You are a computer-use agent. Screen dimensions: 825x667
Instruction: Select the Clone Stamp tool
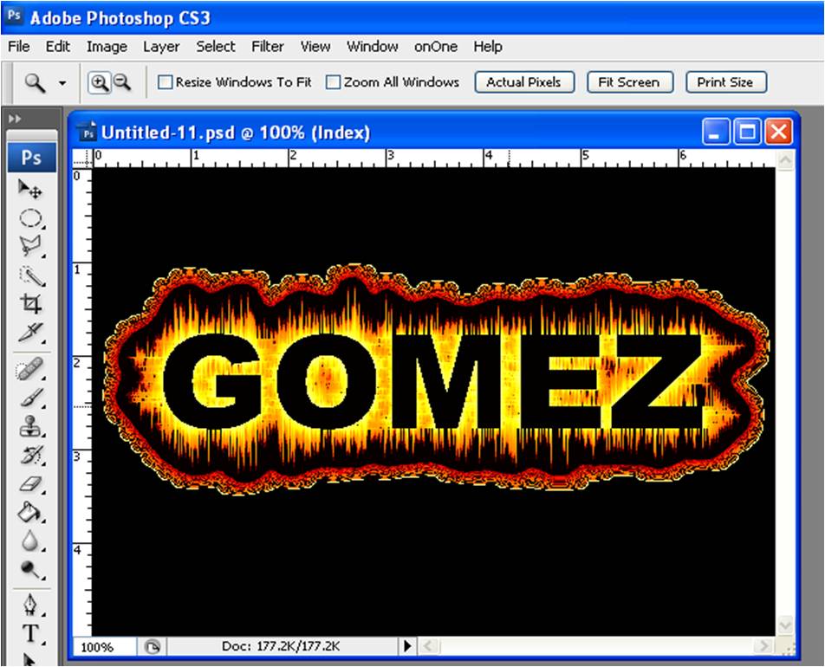tap(30, 426)
